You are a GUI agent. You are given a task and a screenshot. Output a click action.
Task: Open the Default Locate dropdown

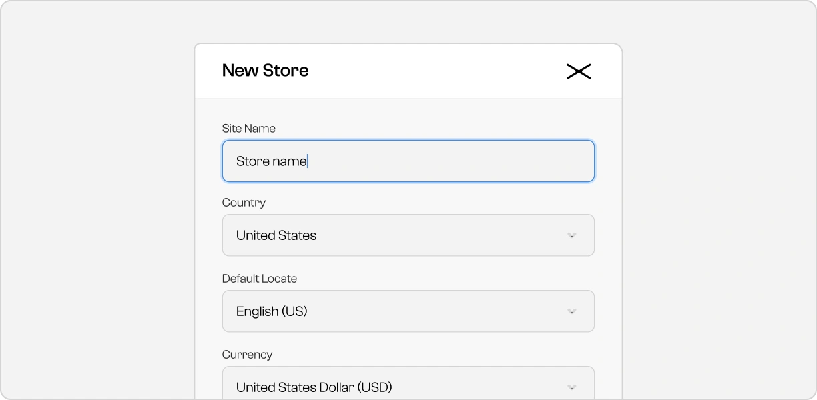pyautogui.click(x=408, y=311)
